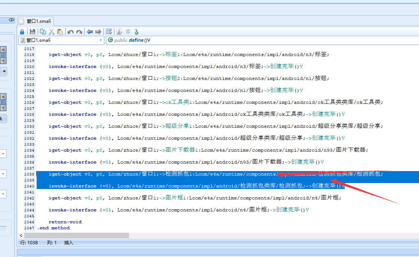Click the 按钮2 field name on line 1022
Viewport: 419px width, 257px height.
[173, 78]
